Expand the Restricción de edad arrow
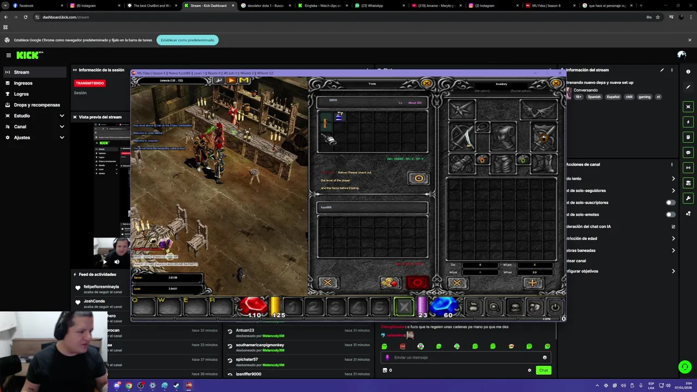Viewport: 697px width, 392px height. coord(673,238)
